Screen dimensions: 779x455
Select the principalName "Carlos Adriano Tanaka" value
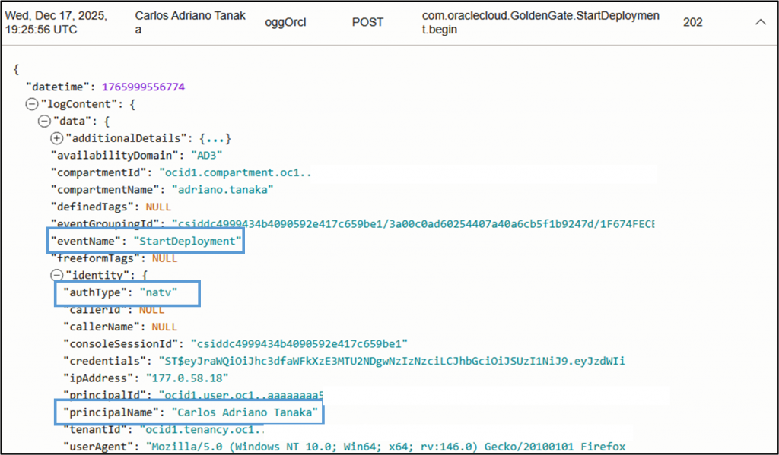pyautogui.click(x=243, y=412)
